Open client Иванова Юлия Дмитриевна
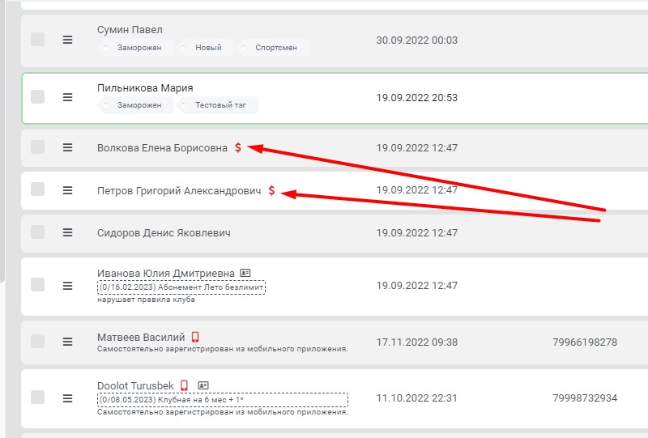 coord(166,273)
